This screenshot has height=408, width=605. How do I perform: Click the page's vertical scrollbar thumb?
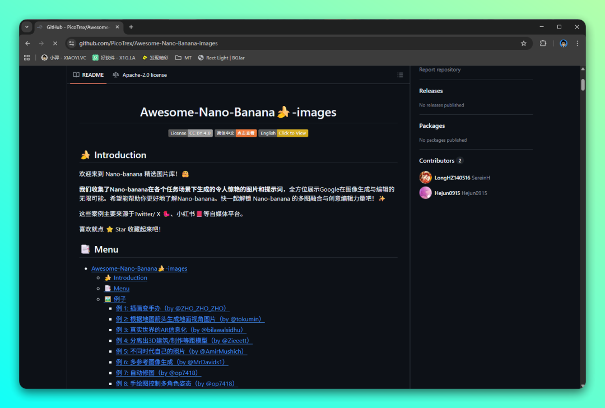583,84
